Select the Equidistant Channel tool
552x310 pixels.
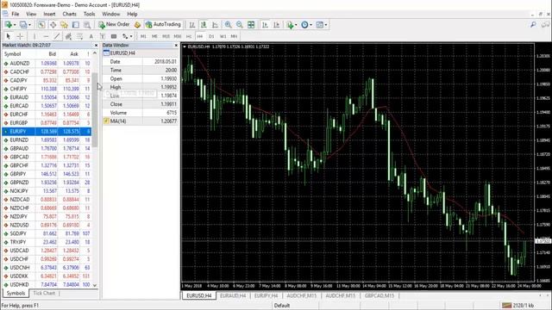point(68,36)
